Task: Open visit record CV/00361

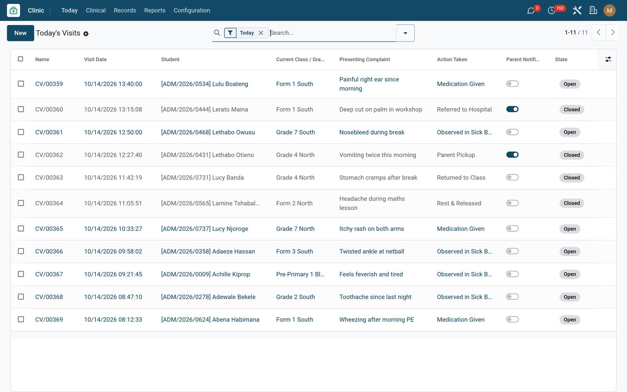Action: click(49, 132)
